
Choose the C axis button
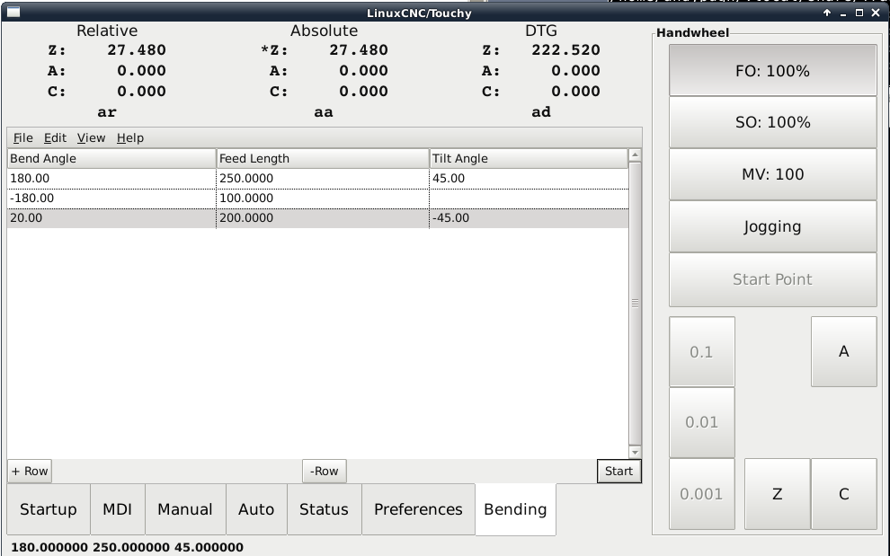pos(843,493)
